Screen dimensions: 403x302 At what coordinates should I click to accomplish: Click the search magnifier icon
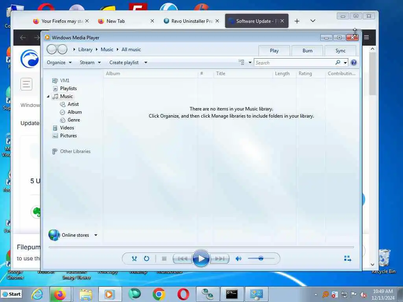click(338, 63)
